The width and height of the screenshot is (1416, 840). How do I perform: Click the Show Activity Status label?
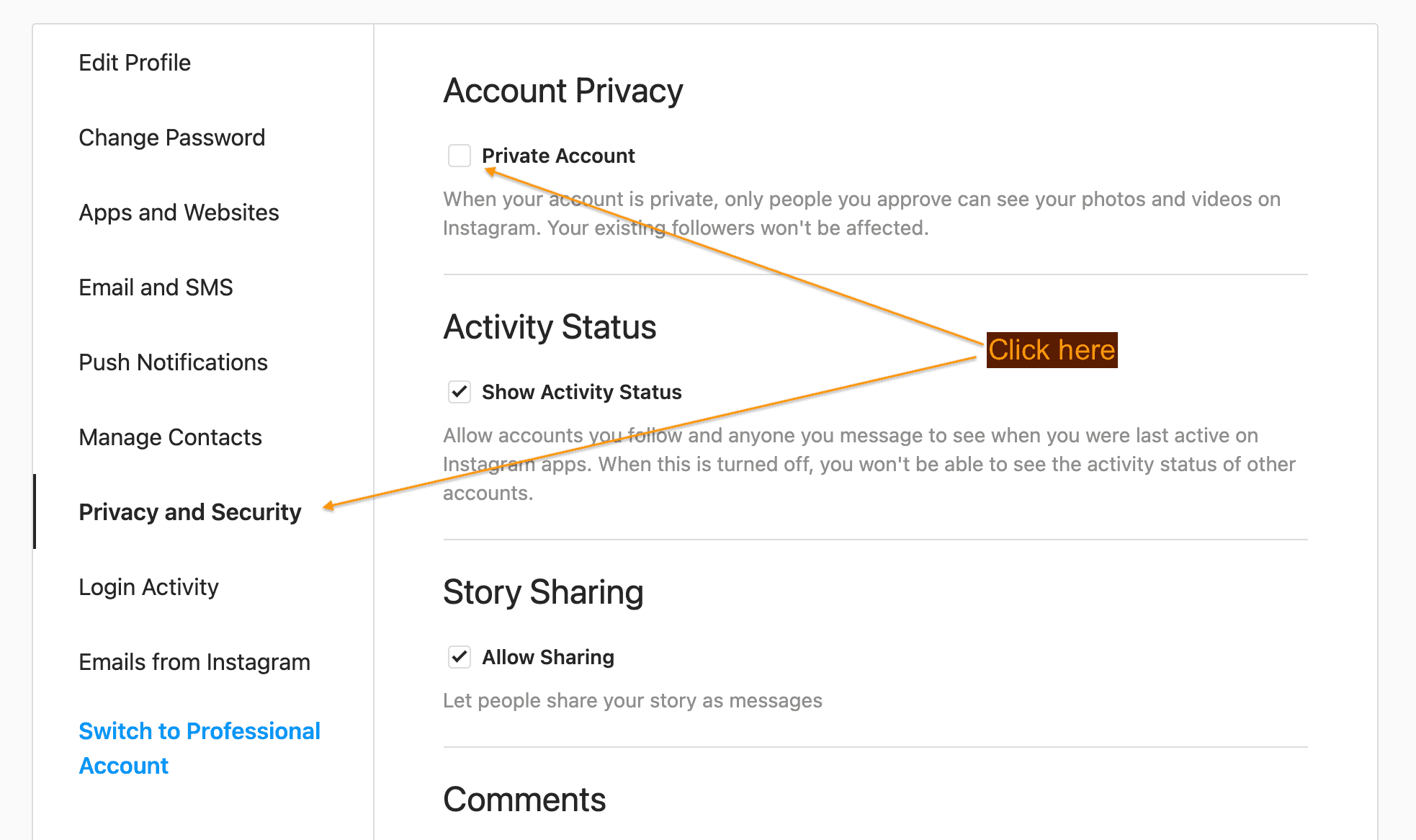581,392
